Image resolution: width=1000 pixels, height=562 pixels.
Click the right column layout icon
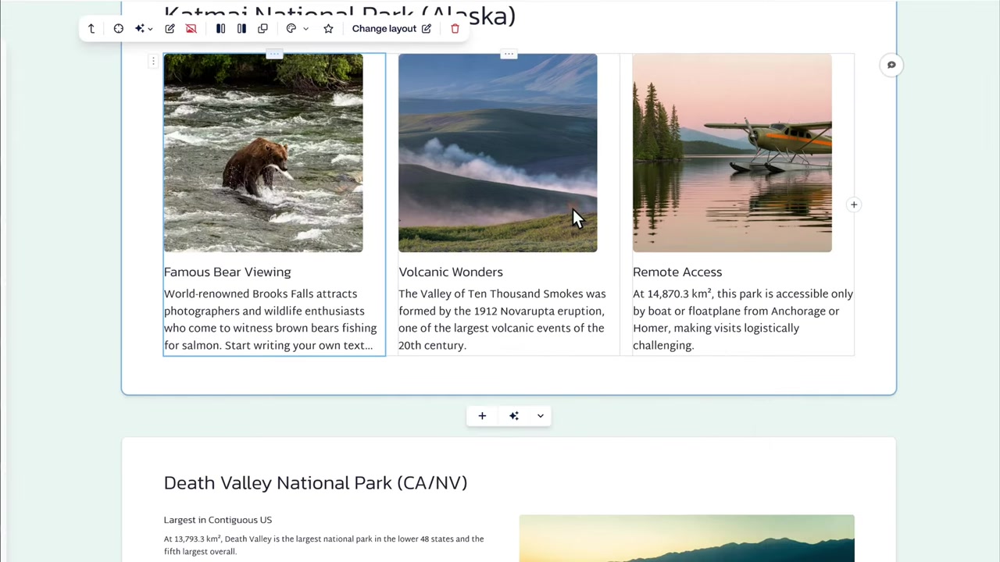point(241,29)
